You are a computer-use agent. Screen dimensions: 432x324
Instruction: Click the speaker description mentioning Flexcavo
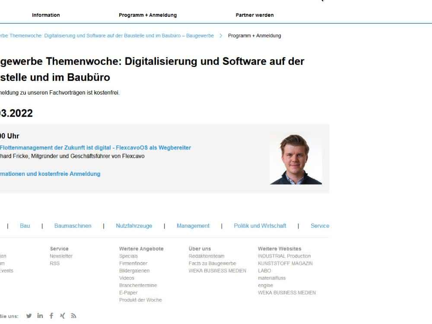(x=72, y=156)
